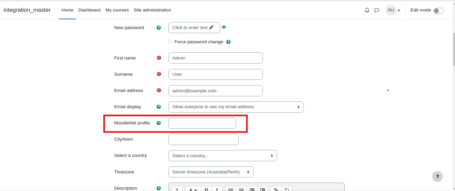
Task: Open Site administration in the navigation bar
Action: tap(152, 10)
